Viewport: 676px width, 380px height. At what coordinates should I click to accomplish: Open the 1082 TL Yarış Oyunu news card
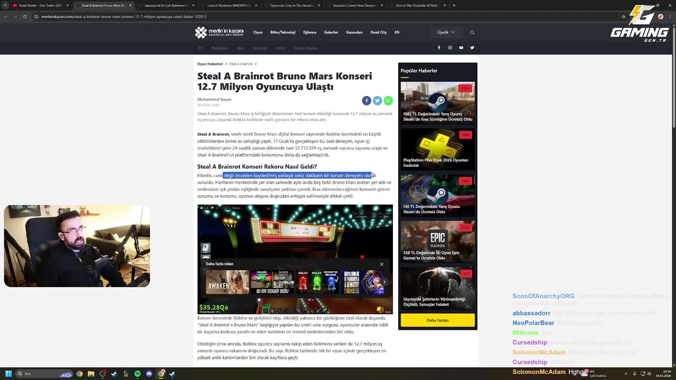point(437,102)
